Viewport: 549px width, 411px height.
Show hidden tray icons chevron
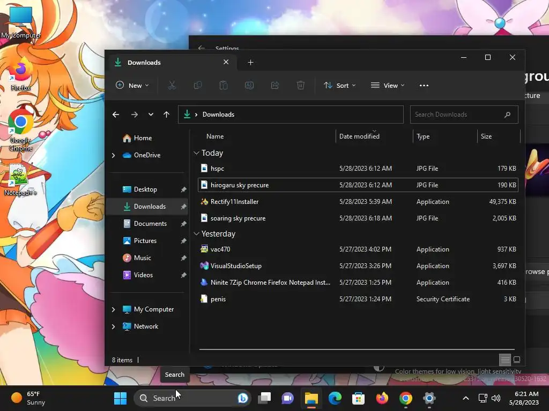click(x=466, y=398)
